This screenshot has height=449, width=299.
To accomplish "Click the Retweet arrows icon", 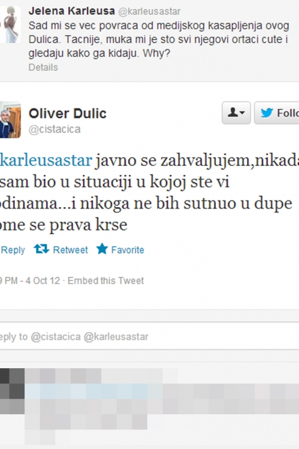I will (x=41, y=249).
